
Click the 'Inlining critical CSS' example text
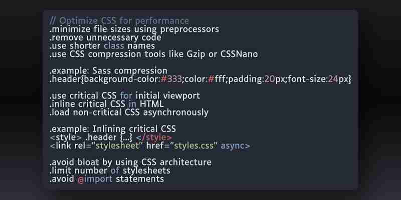tap(134, 129)
